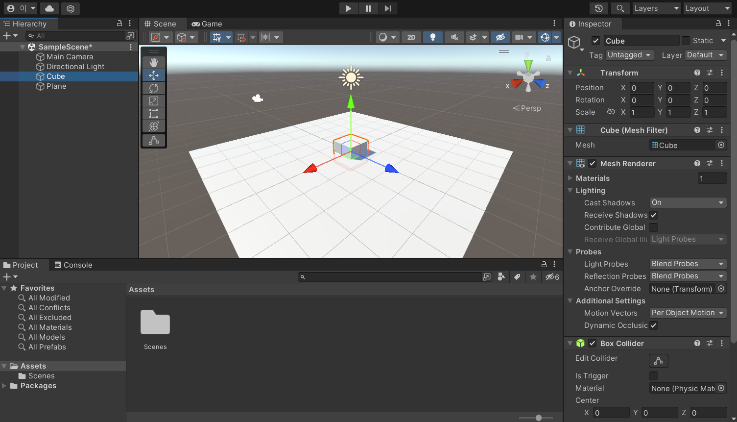
Task: Uncheck the Cube active checkbox
Action: click(595, 41)
